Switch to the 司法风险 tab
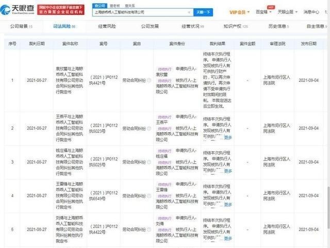The height and width of the screenshot is (248, 330). click(64, 26)
